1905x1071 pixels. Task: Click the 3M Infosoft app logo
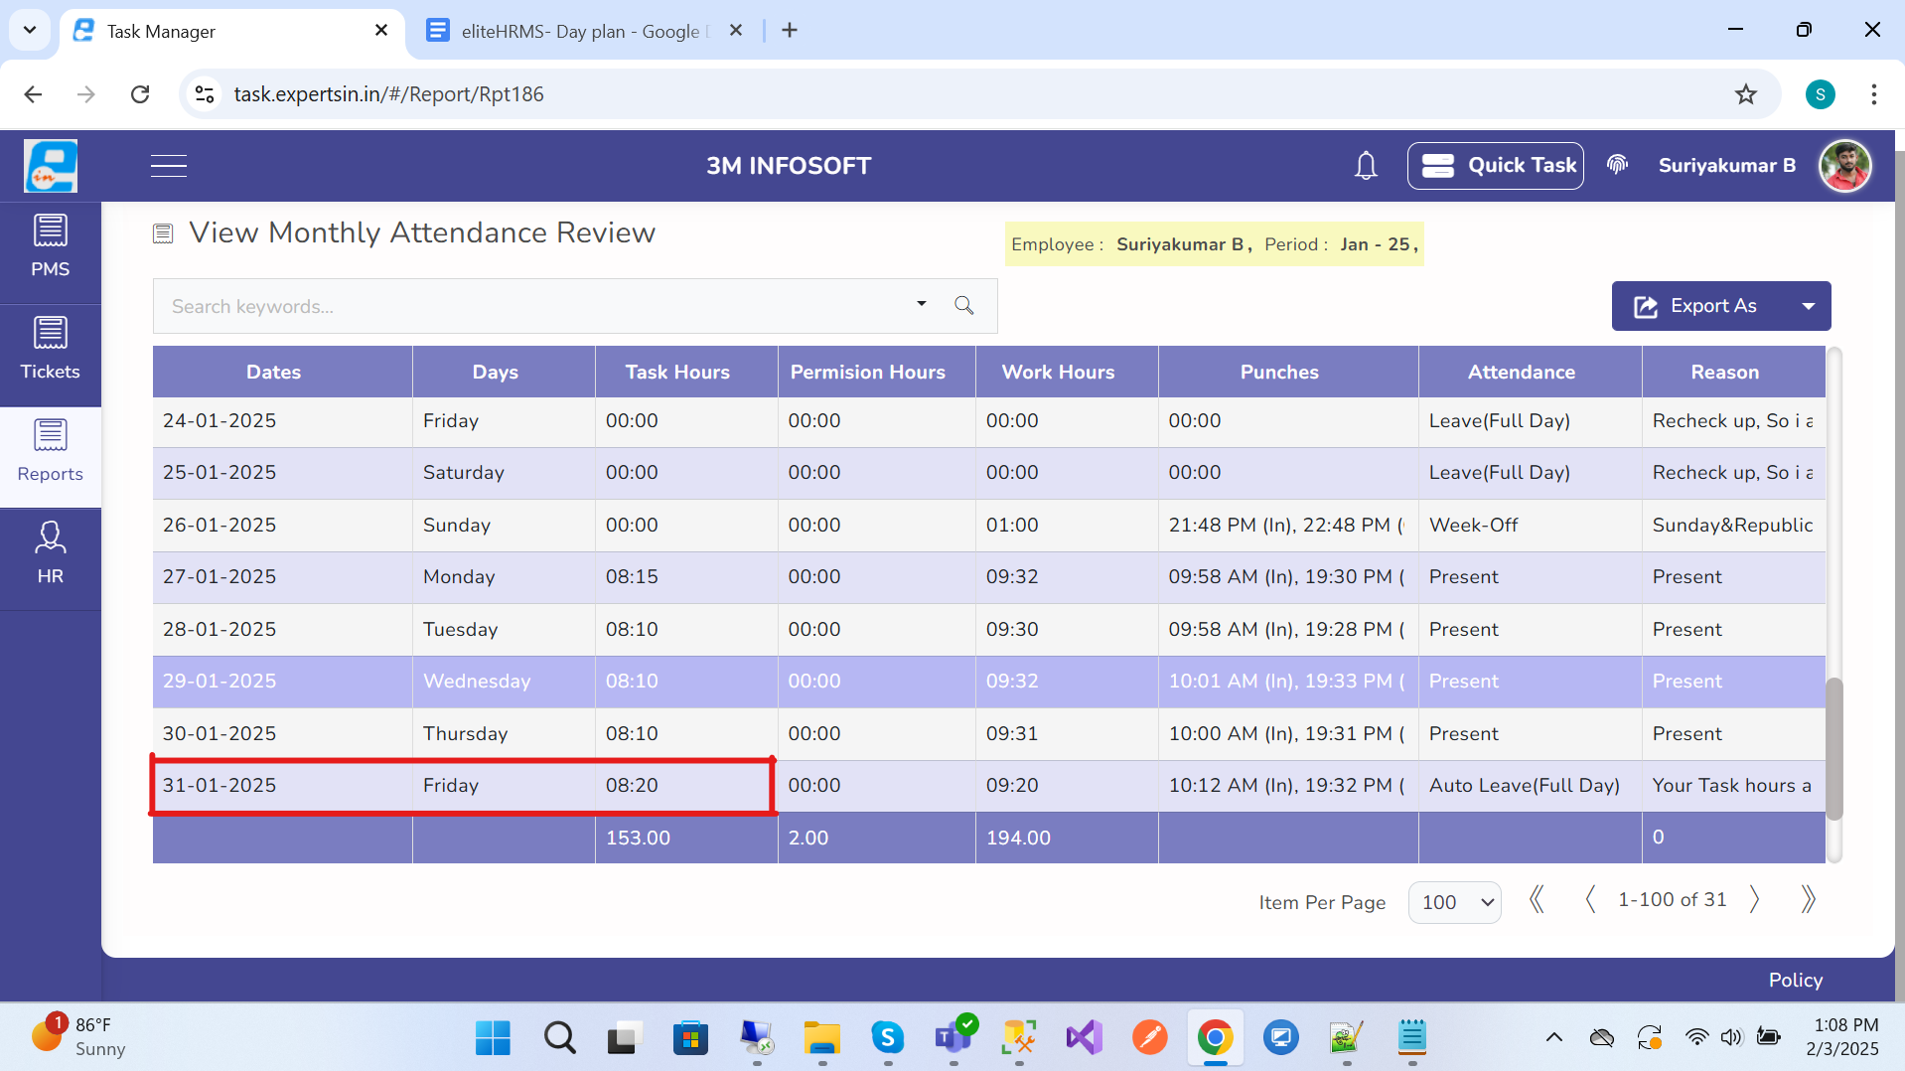click(51, 166)
